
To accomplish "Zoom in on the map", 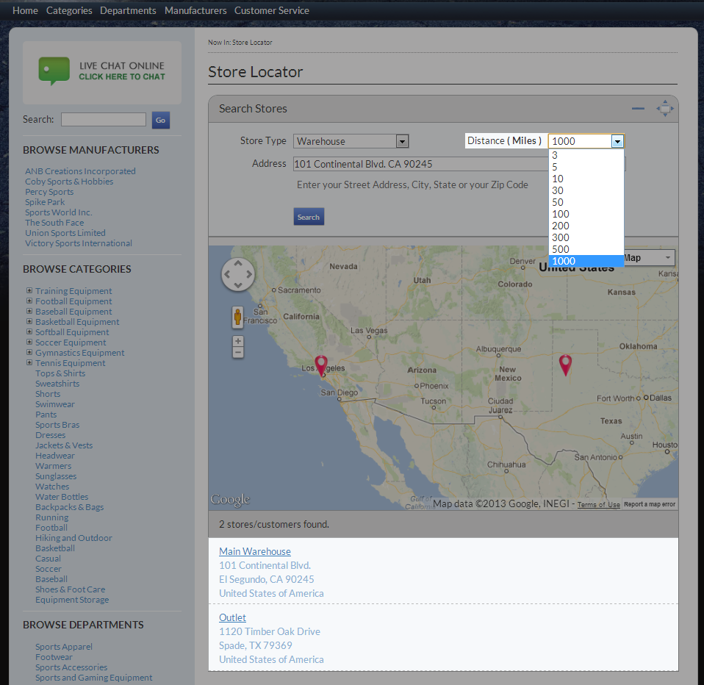I will click(237, 341).
